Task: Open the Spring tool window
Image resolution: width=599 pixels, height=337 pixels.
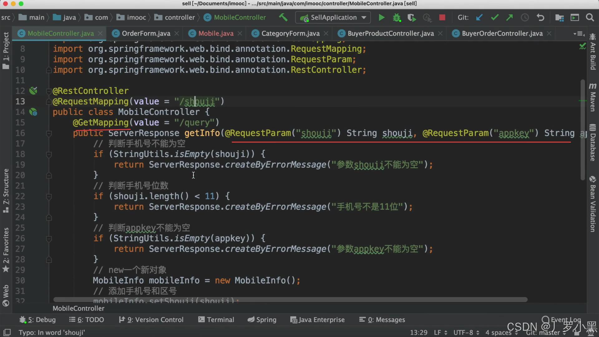Action: tap(262, 320)
